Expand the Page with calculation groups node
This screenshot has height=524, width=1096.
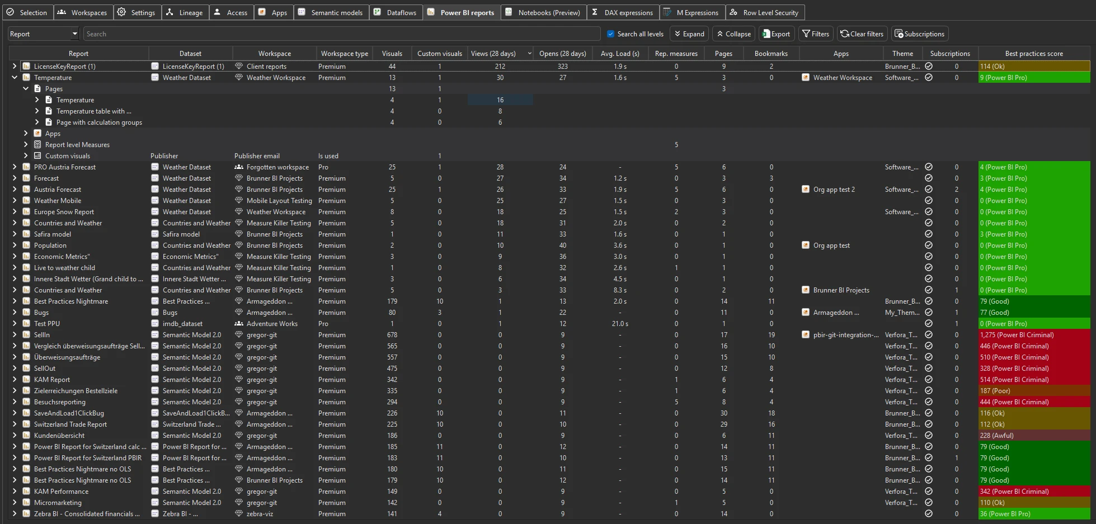coord(37,122)
